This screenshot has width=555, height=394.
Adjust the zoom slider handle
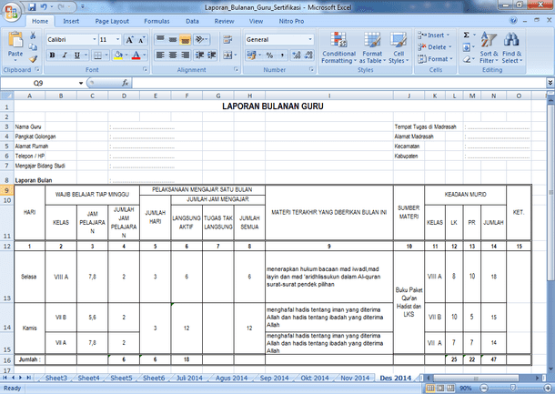point(513,388)
